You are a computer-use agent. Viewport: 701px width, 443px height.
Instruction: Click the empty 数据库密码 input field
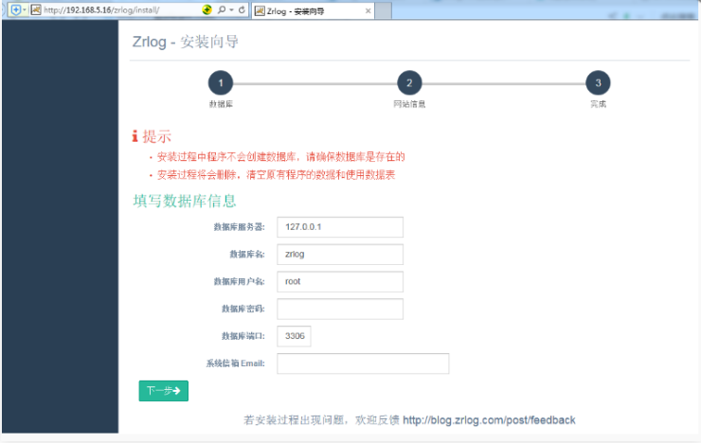click(340, 310)
